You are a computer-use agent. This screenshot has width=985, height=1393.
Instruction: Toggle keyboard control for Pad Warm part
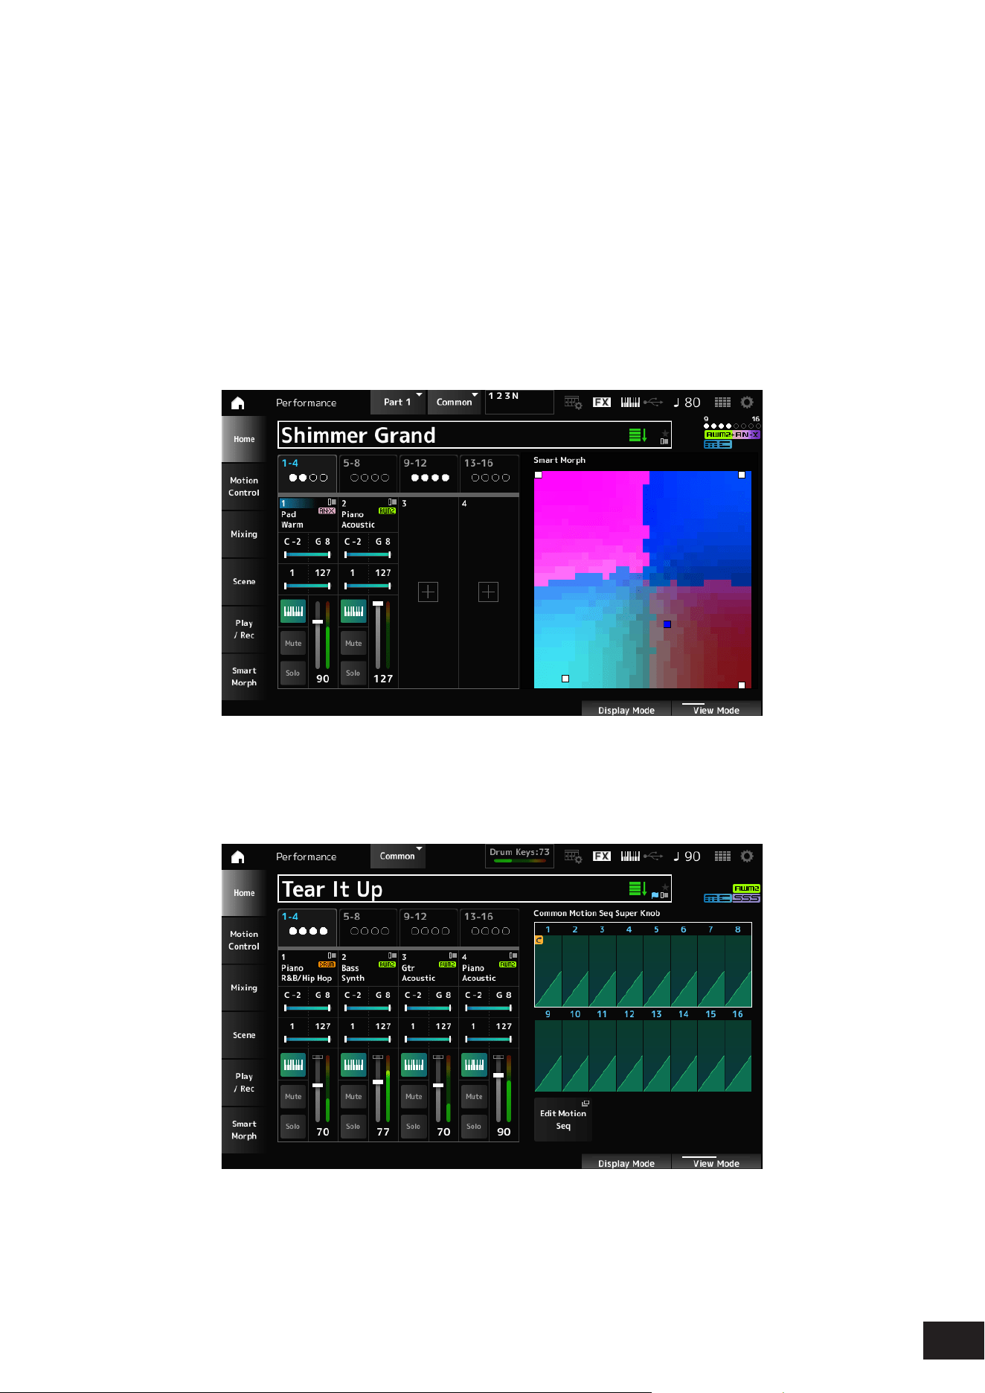[x=293, y=611]
